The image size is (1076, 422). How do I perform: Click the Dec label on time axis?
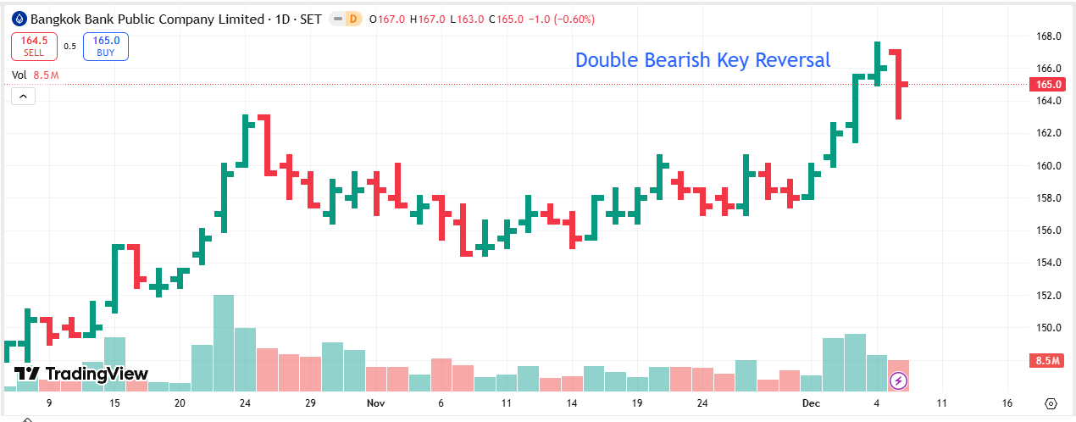click(x=811, y=403)
